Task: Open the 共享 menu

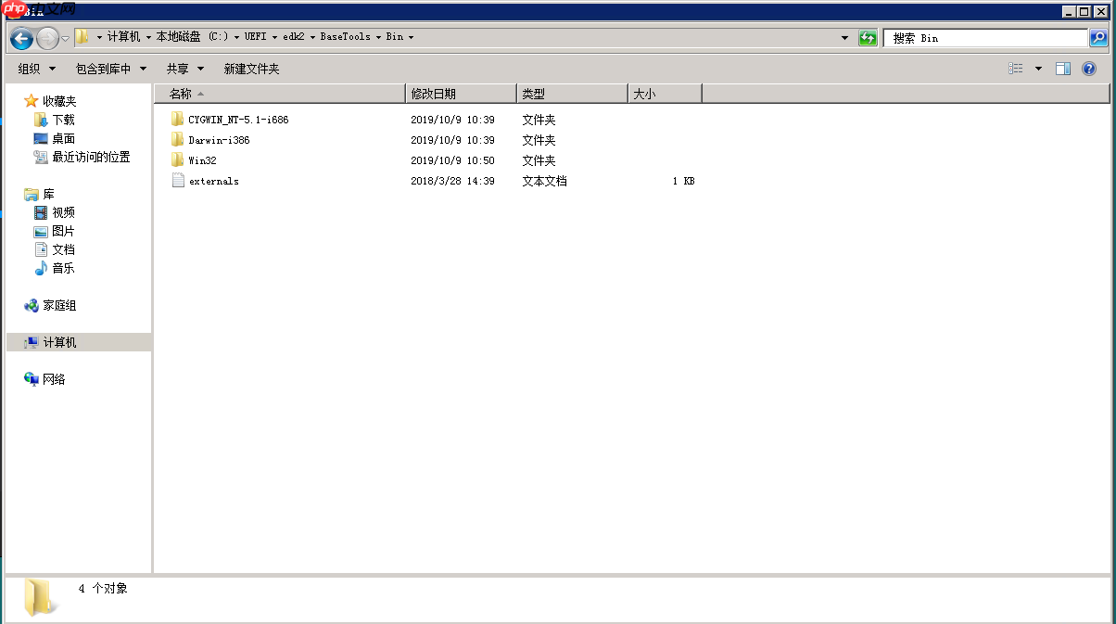Action: [x=184, y=68]
